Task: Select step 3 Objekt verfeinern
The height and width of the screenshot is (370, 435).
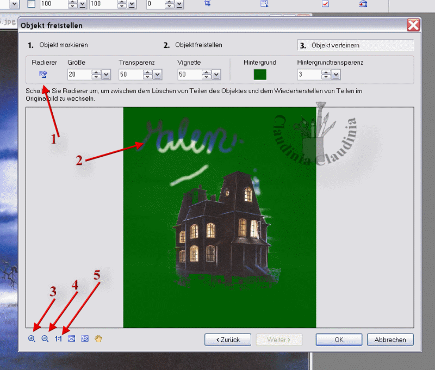Action: coord(356,45)
